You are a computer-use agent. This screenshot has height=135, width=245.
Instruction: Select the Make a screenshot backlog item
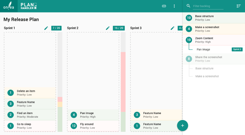(x=214, y=29)
